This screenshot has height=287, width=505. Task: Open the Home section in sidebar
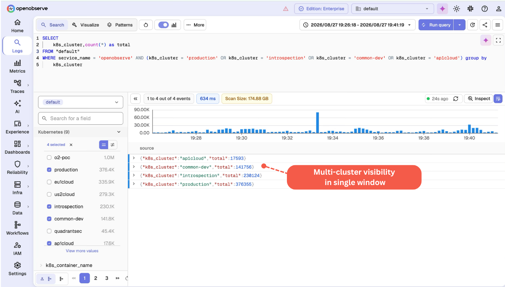coord(17,26)
